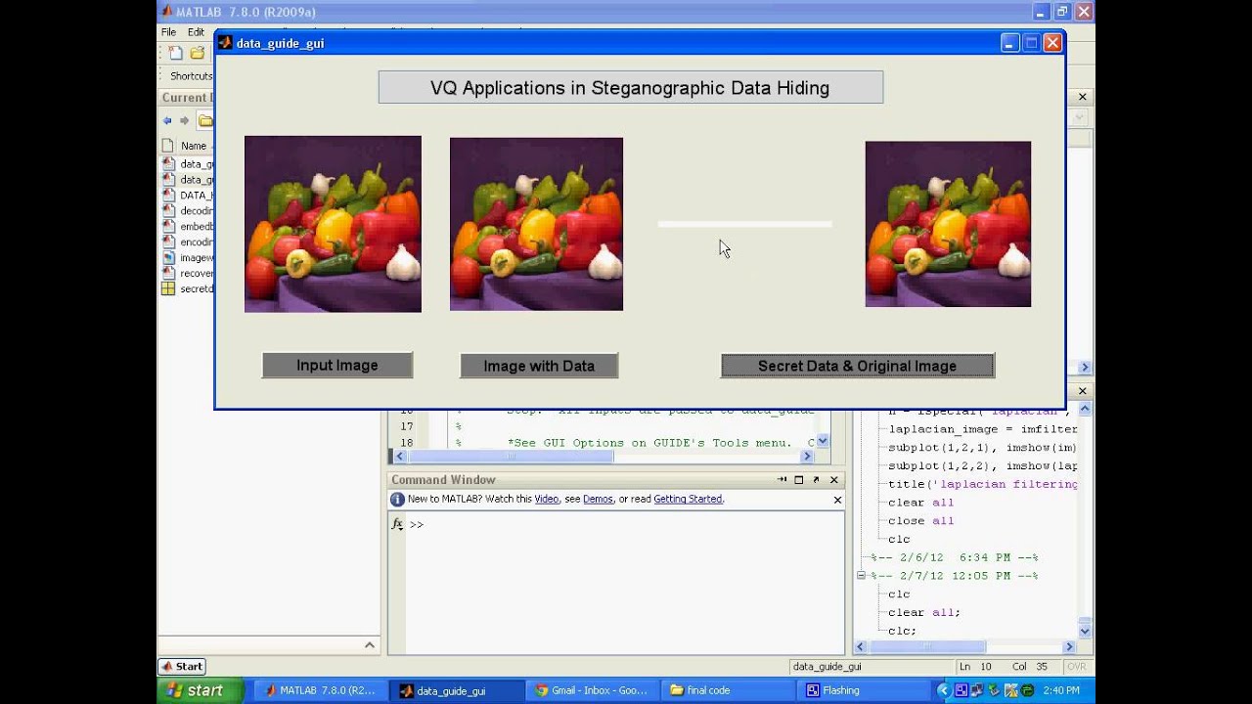The height and width of the screenshot is (704, 1252).
Task: Click the Open file toolbar icon
Action: click(198, 53)
